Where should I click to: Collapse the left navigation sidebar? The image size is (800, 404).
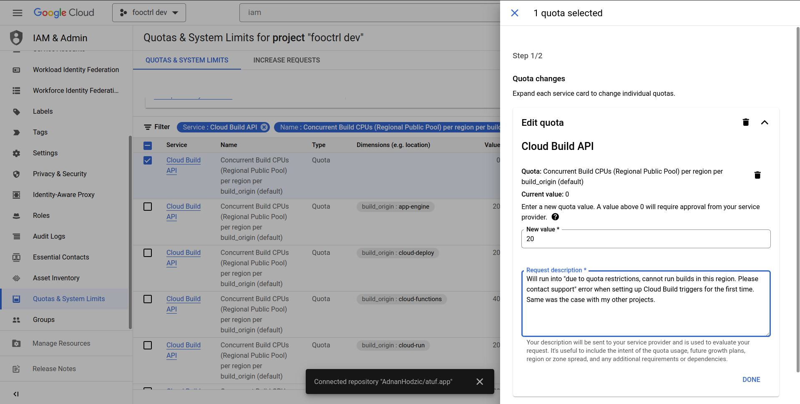click(16, 394)
